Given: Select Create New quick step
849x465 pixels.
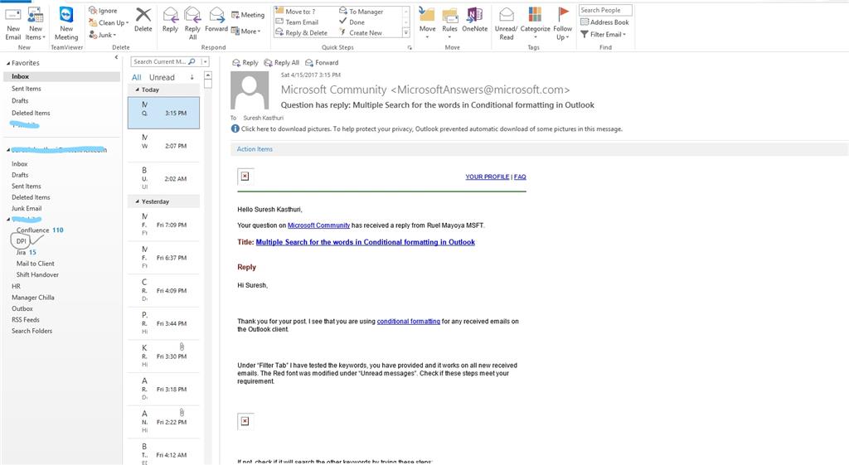Looking at the screenshot, I should pyautogui.click(x=361, y=33).
